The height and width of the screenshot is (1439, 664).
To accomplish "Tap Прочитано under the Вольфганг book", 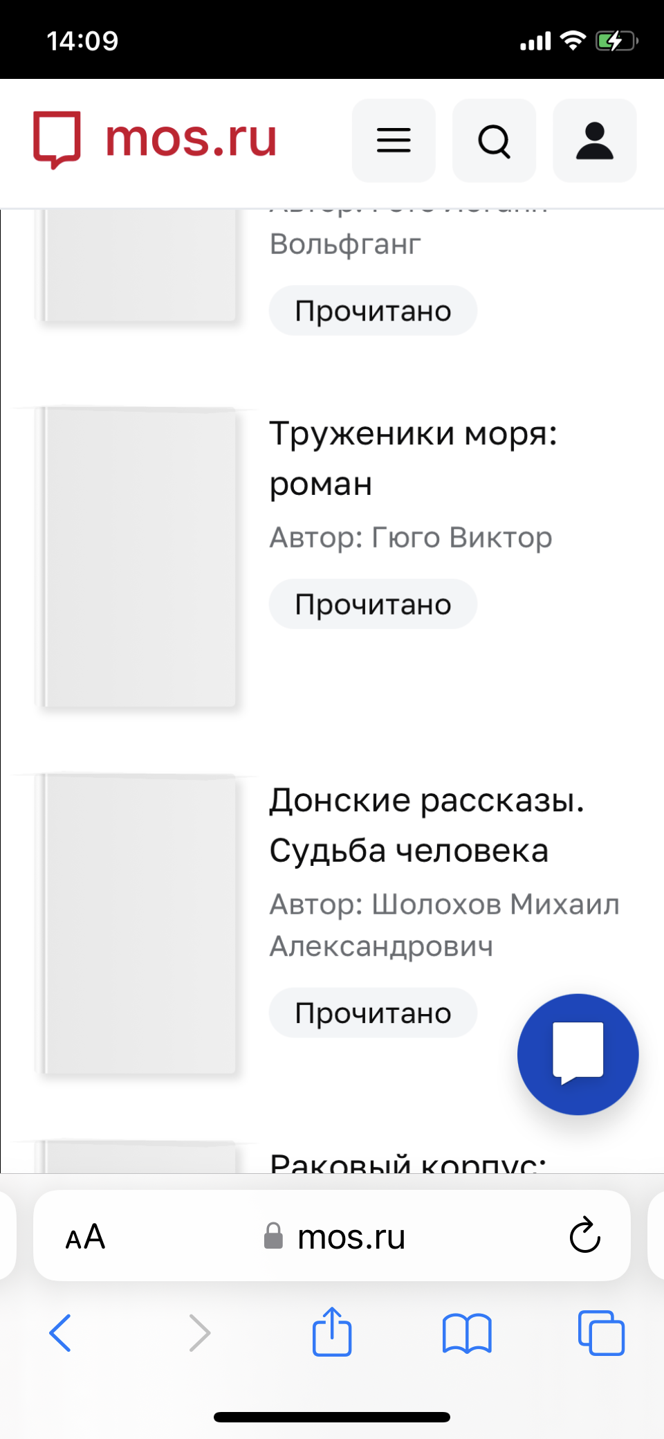I will point(373,311).
